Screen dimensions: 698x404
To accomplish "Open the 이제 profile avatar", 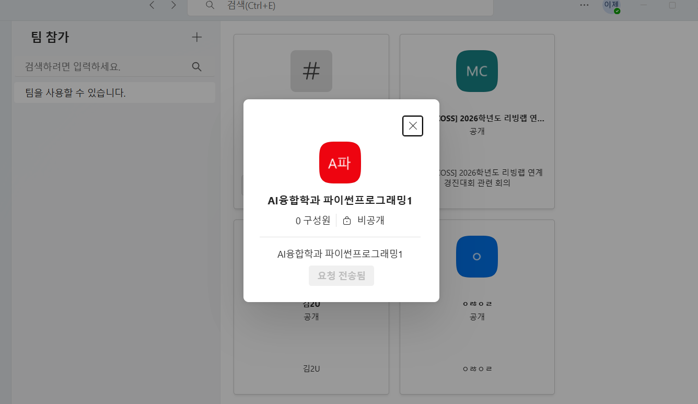I will click(x=611, y=5).
